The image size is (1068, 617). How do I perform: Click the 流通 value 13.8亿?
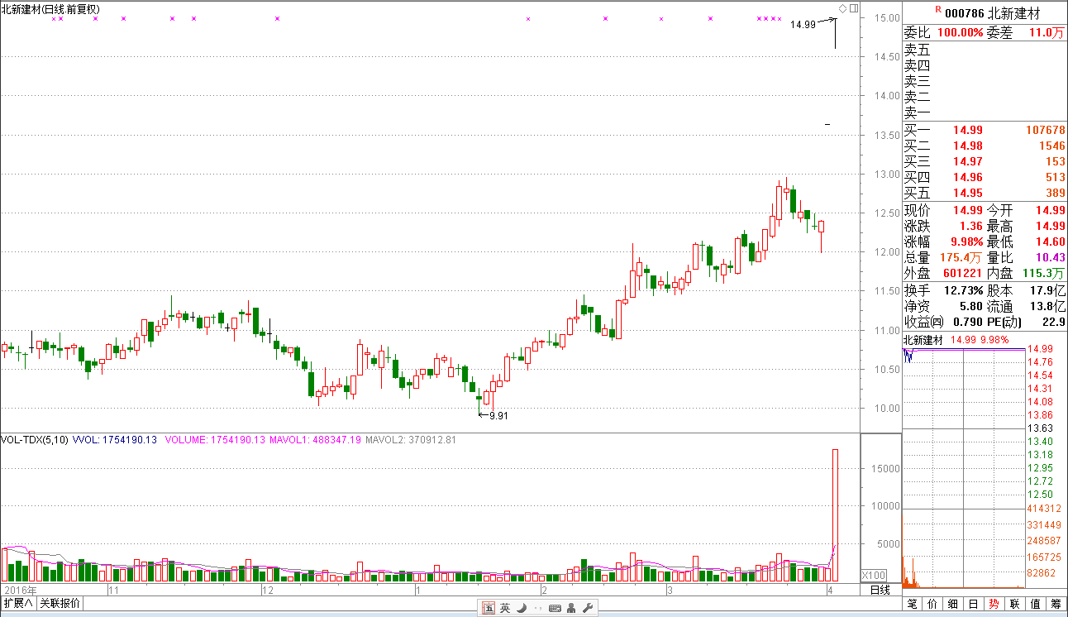click(x=1048, y=307)
